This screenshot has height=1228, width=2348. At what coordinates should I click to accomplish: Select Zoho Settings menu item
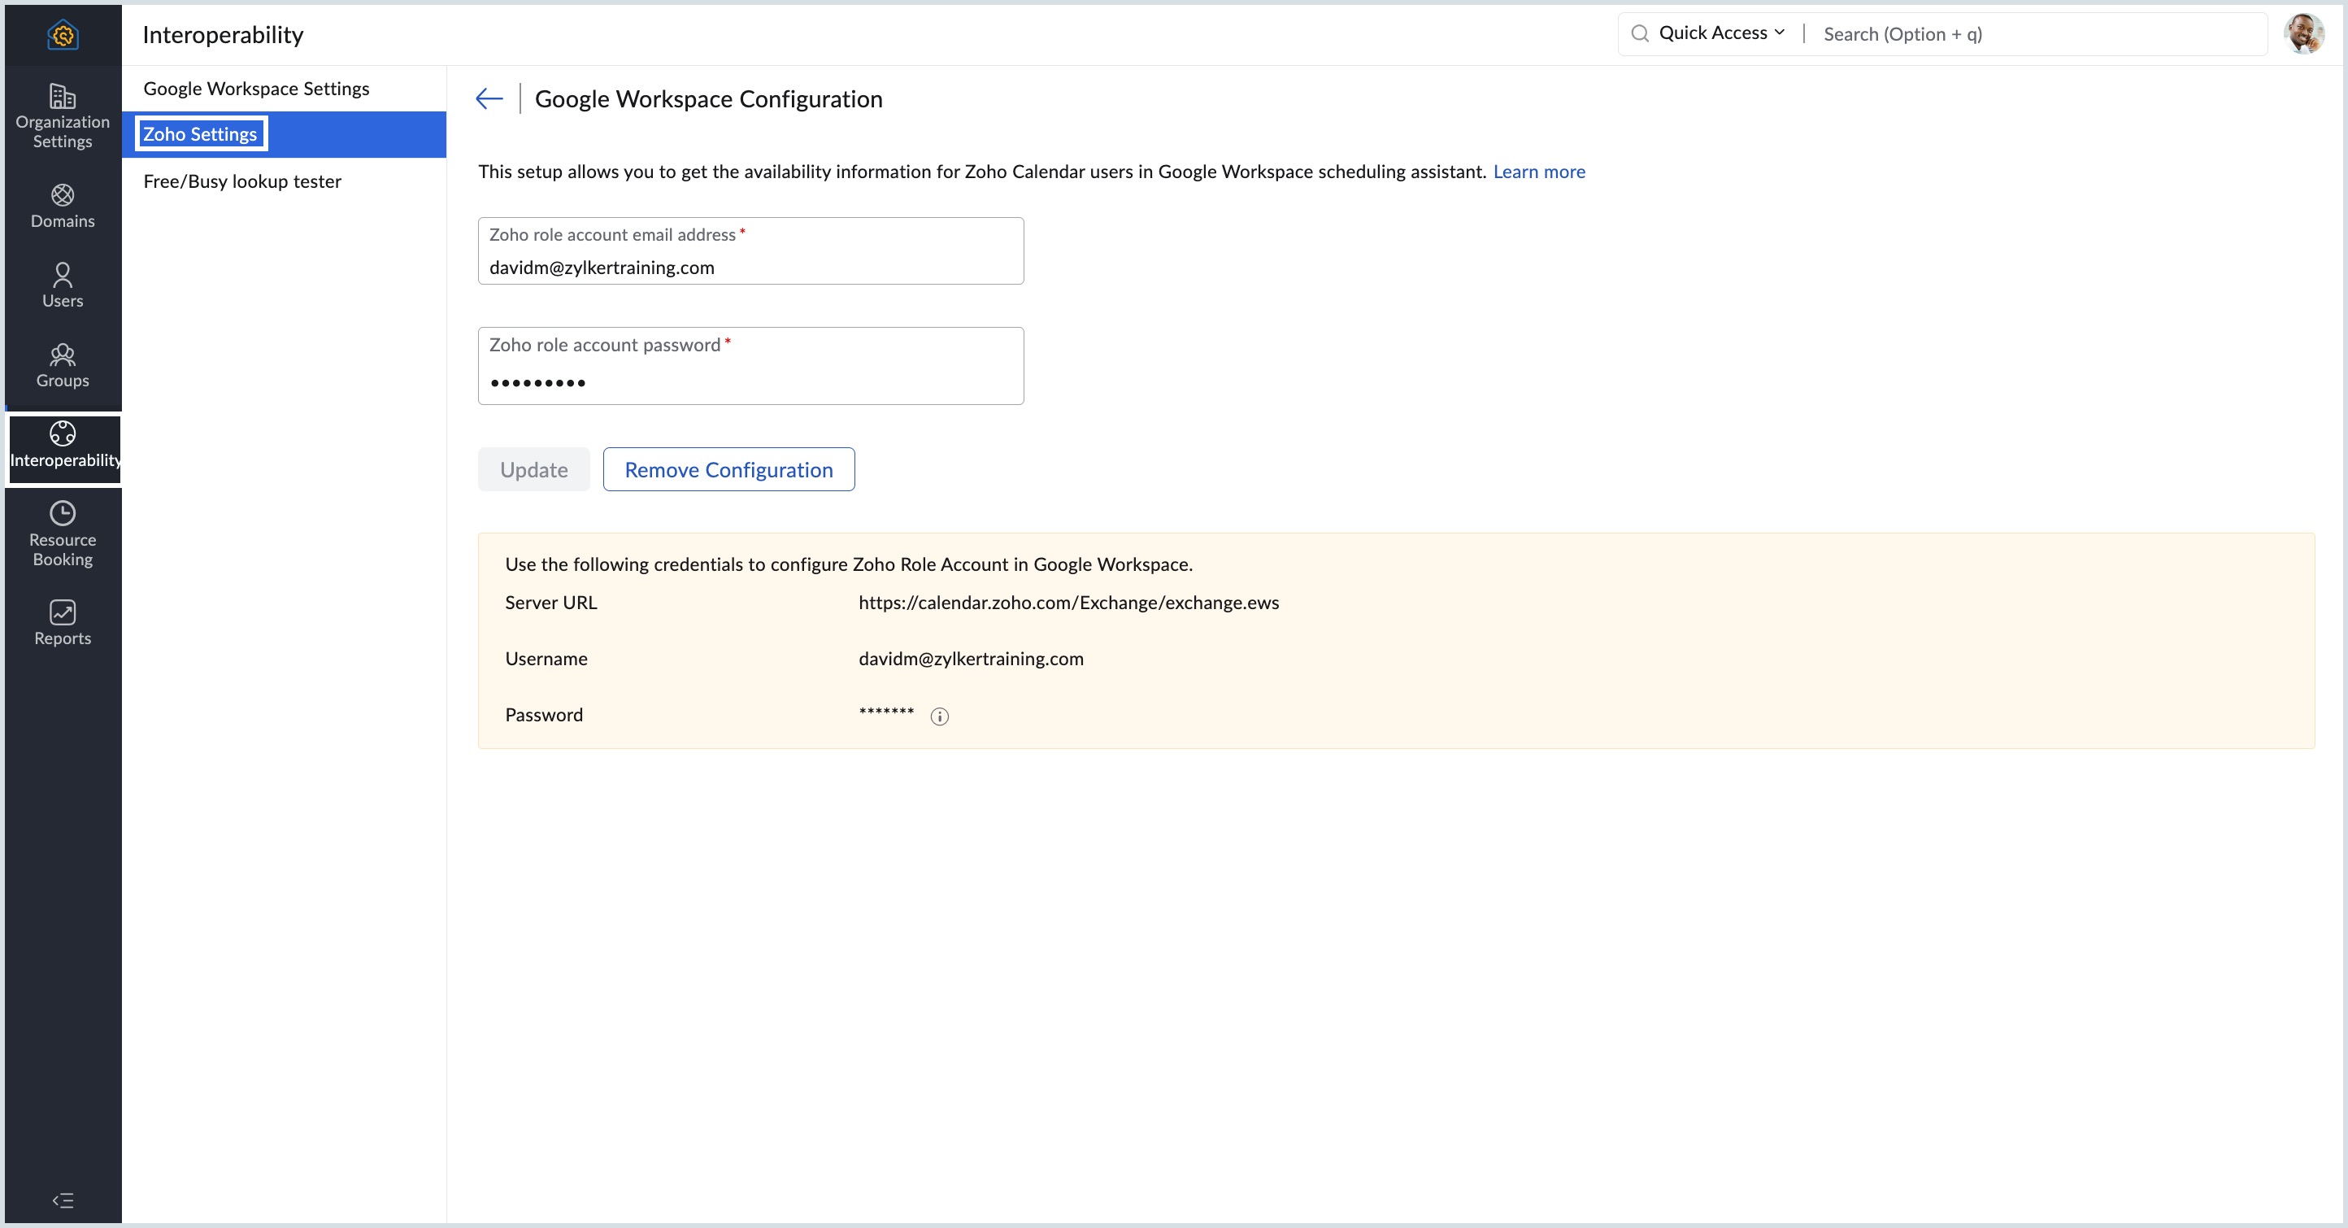click(x=285, y=134)
